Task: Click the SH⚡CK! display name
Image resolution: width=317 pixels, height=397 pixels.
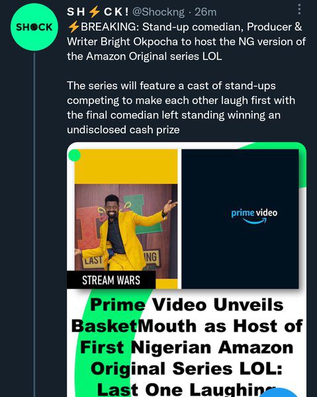Action: [x=98, y=12]
